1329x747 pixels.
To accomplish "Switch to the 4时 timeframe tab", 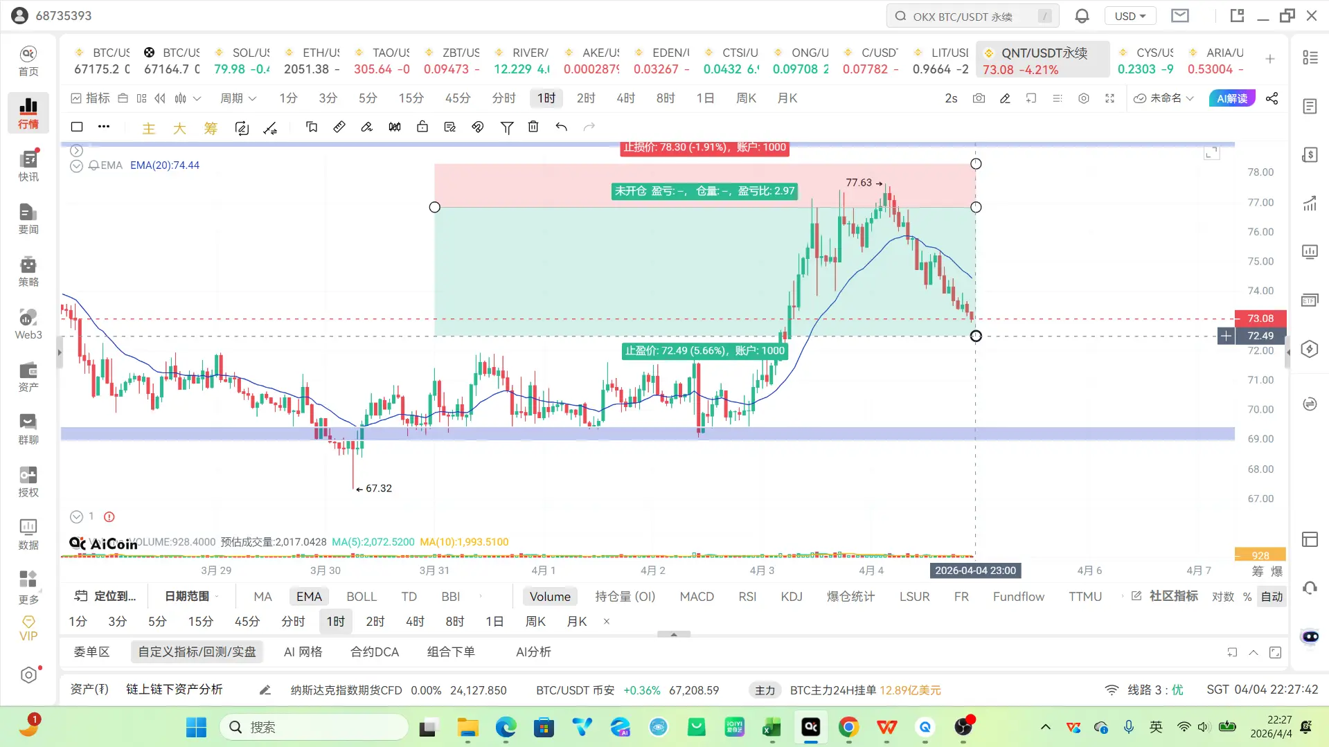I will click(x=625, y=98).
